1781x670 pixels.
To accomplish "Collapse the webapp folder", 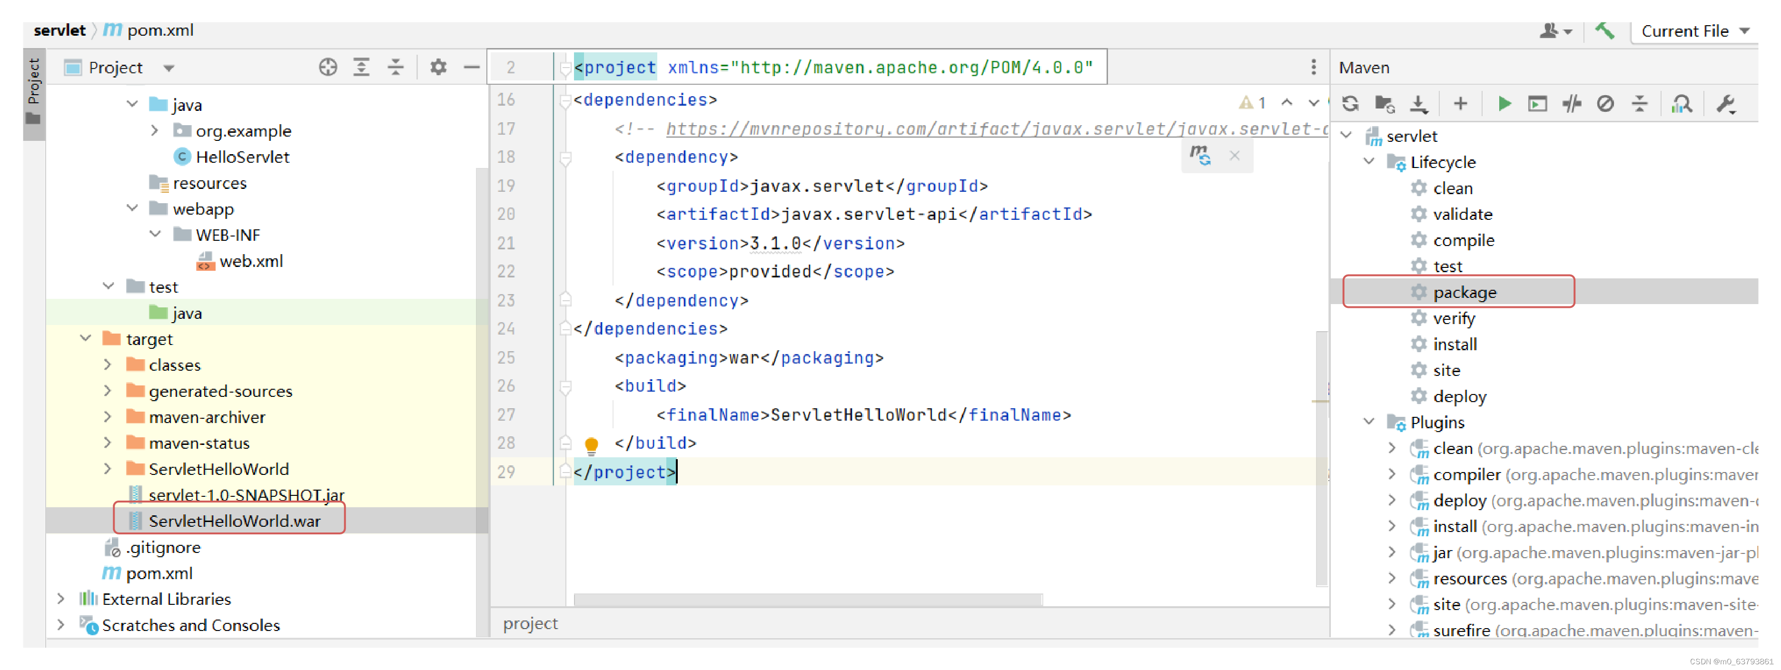I will click(131, 208).
